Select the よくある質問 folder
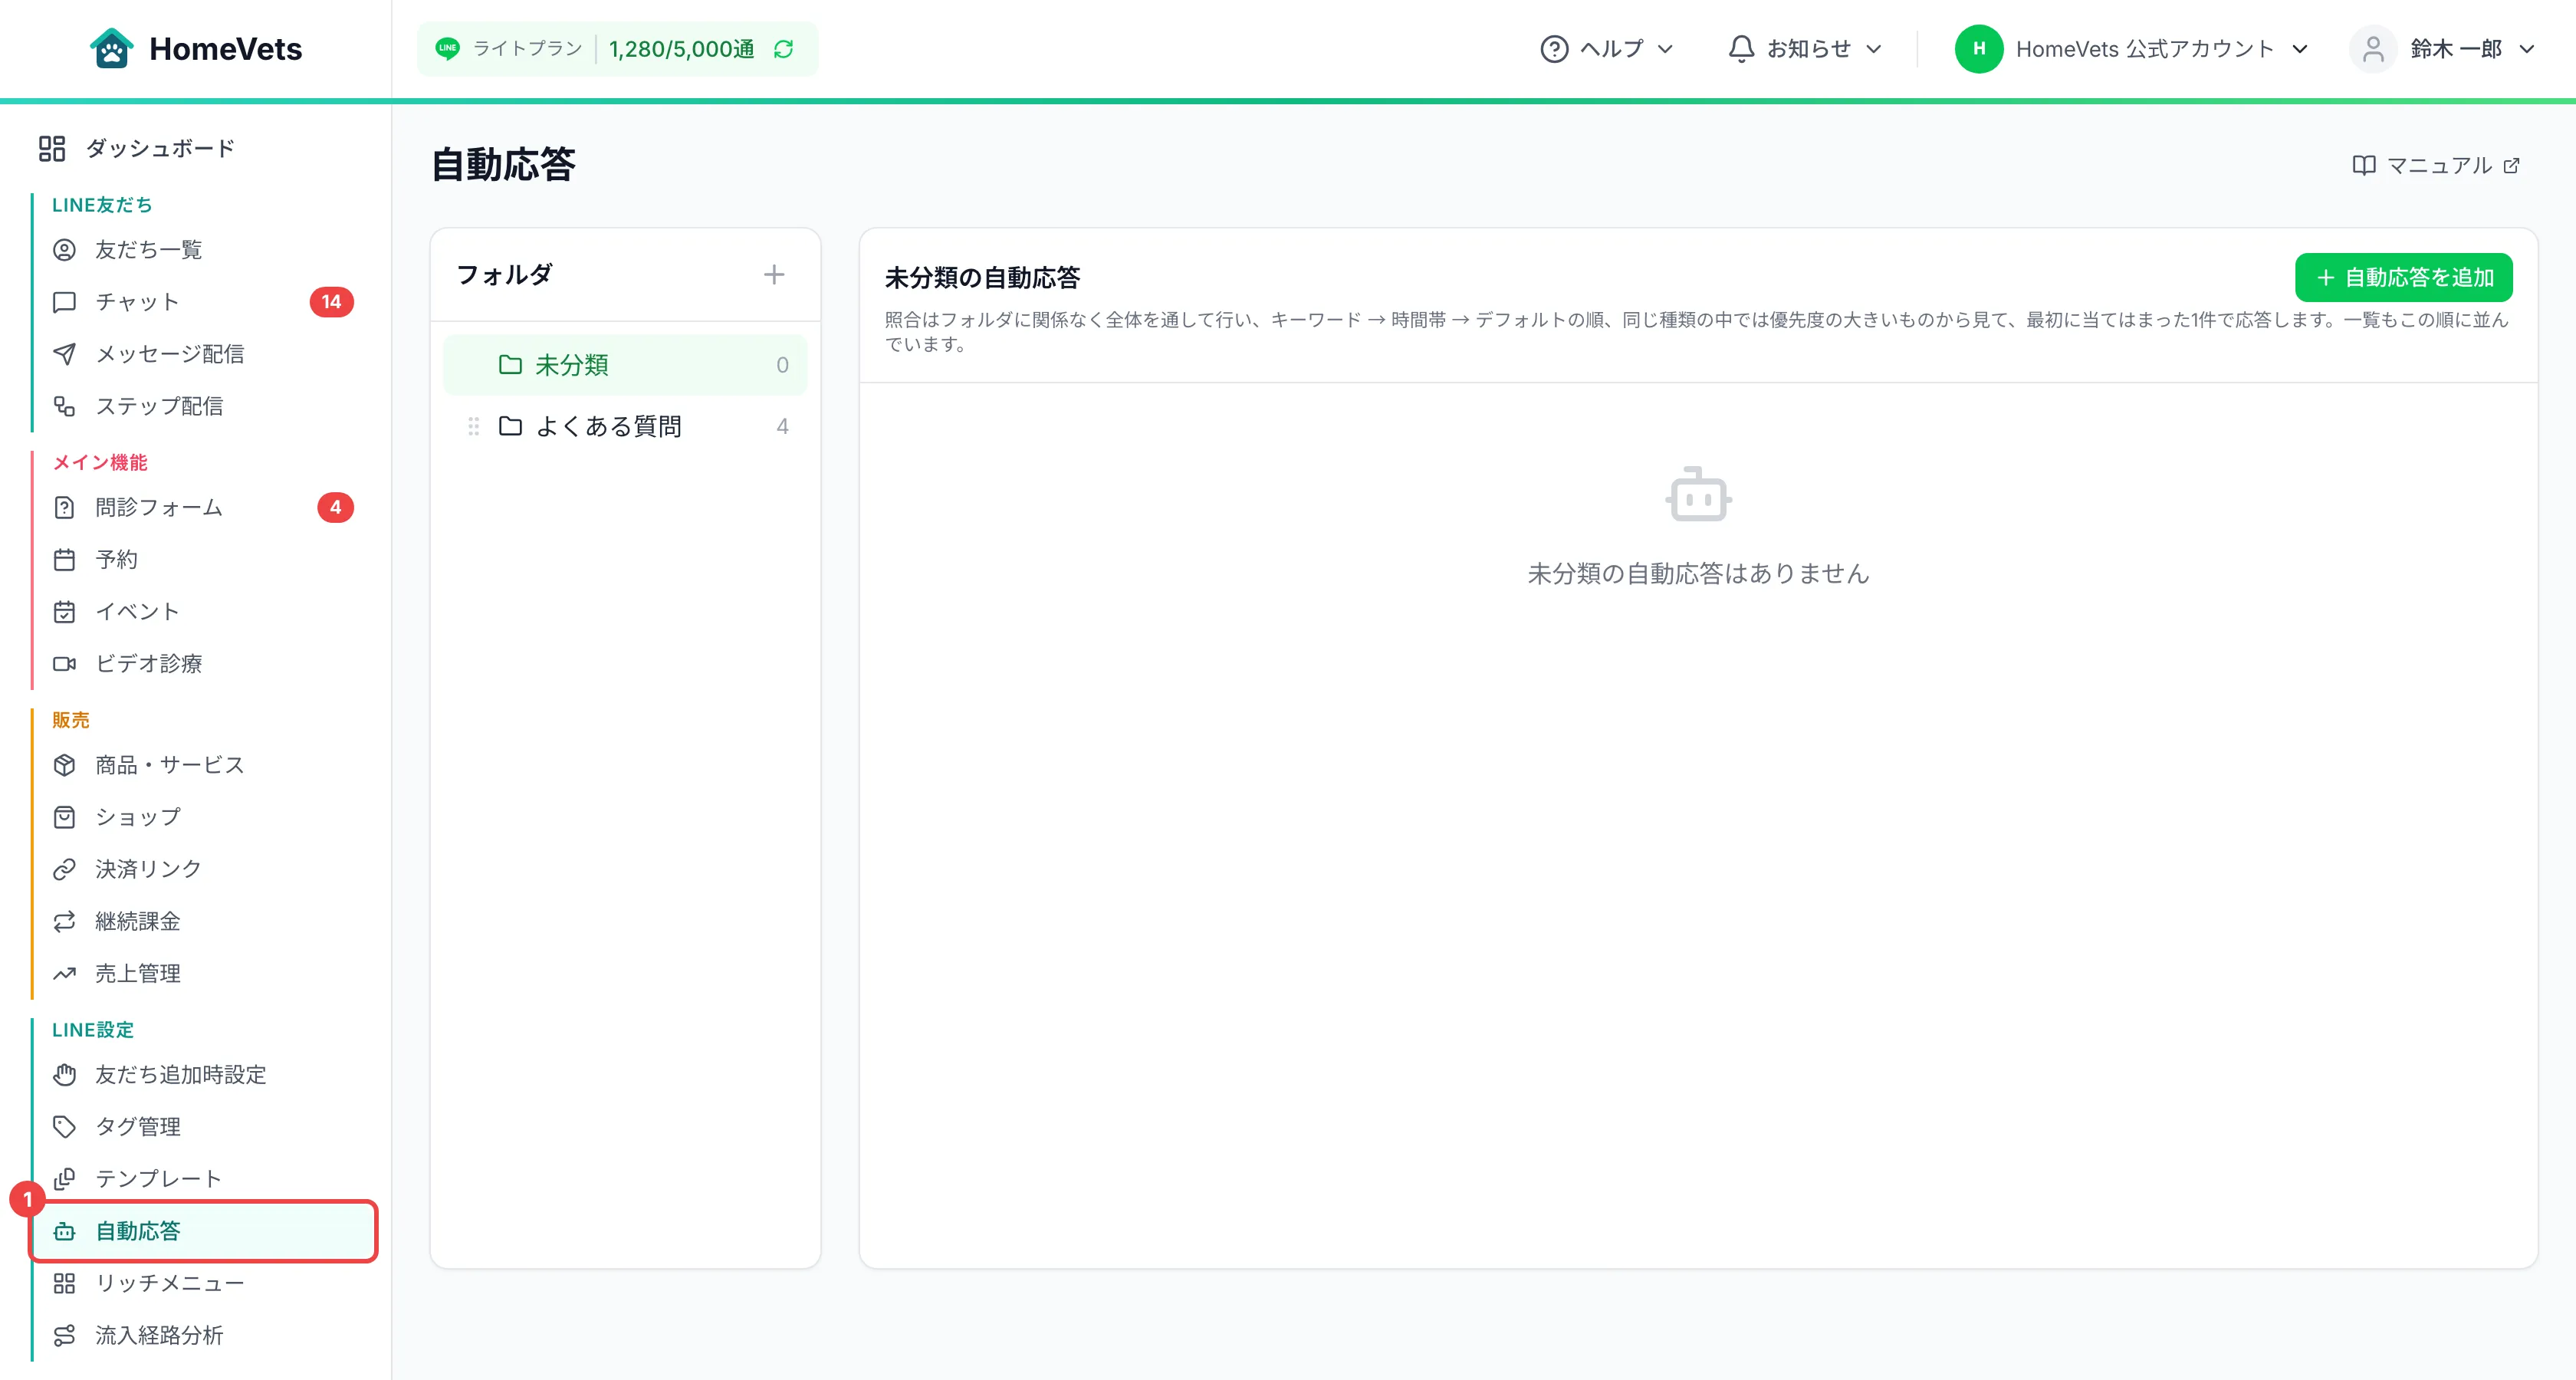Viewport: 2576px width, 1380px height. (625, 426)
